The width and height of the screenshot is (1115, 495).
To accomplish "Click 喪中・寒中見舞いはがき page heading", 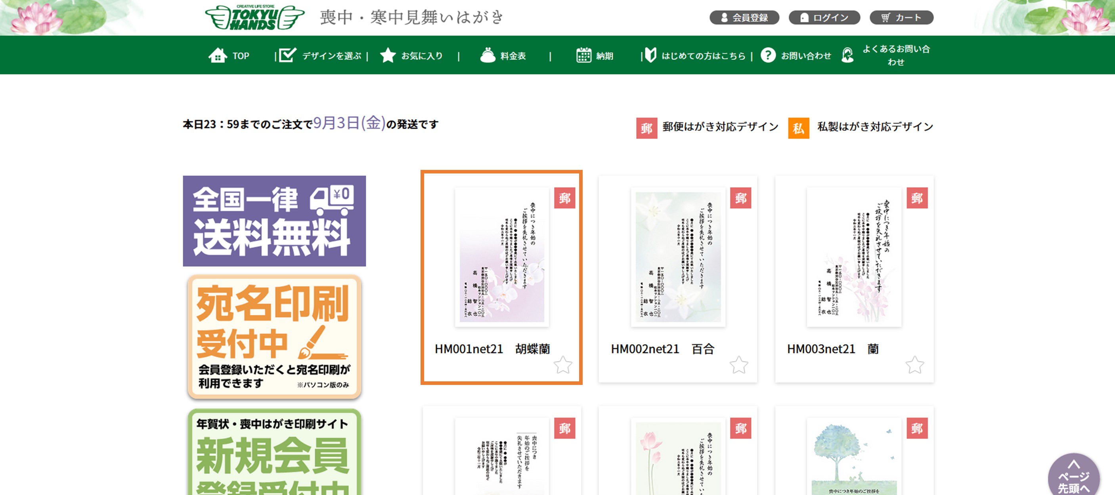I will (411, 17).
